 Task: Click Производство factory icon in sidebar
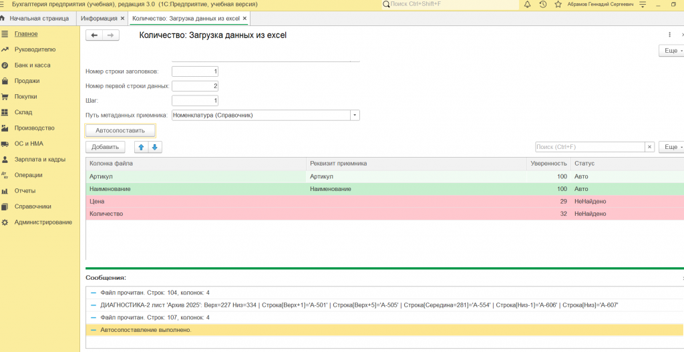pyautogui.click(x=5, y=128)
